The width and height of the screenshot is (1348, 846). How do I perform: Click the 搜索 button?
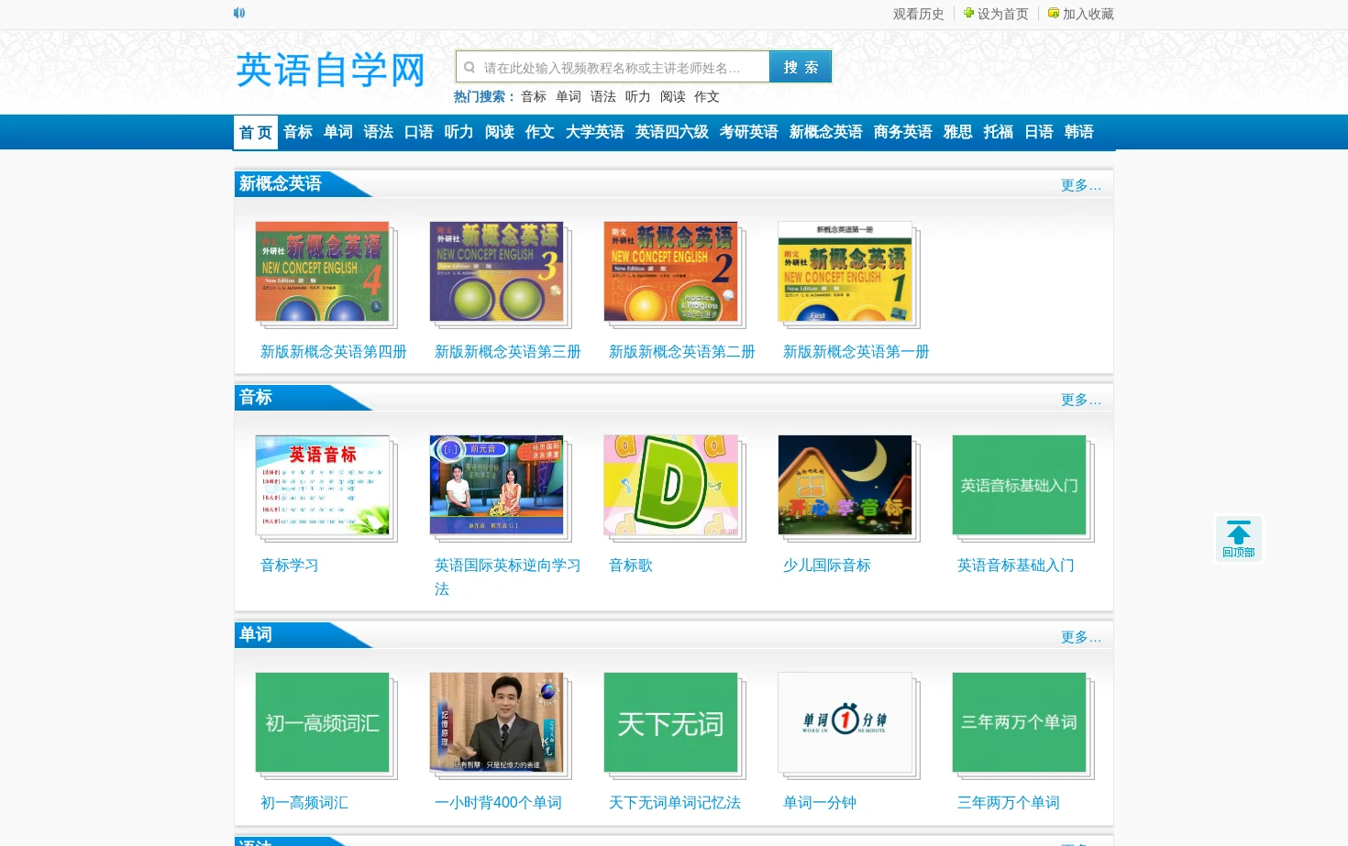point(801,67)
